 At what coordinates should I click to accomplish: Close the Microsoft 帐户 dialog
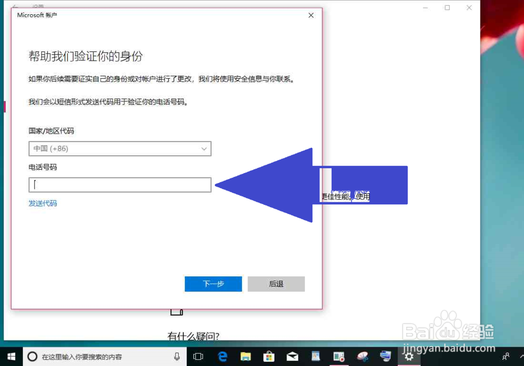(311, 15)
